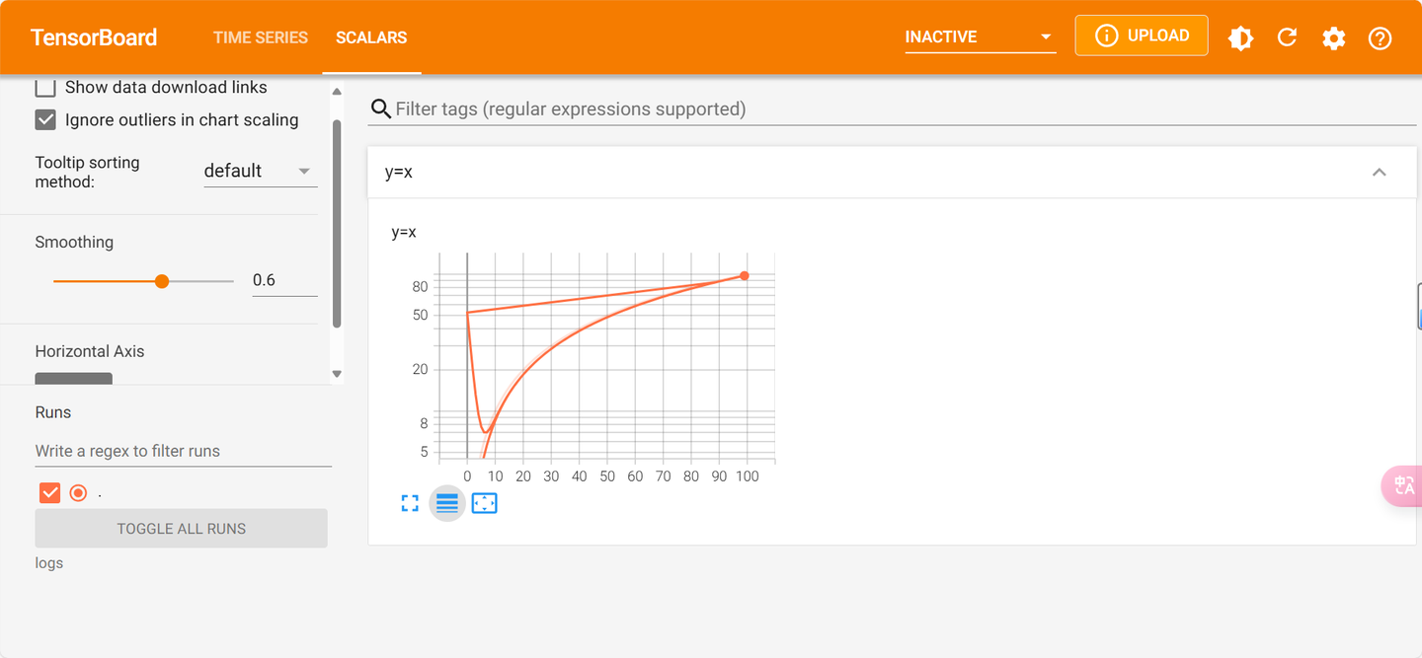1422x658 pixels.
Task: Open the Tooltip sorting method dropdown
Action: tap(260, 171)
